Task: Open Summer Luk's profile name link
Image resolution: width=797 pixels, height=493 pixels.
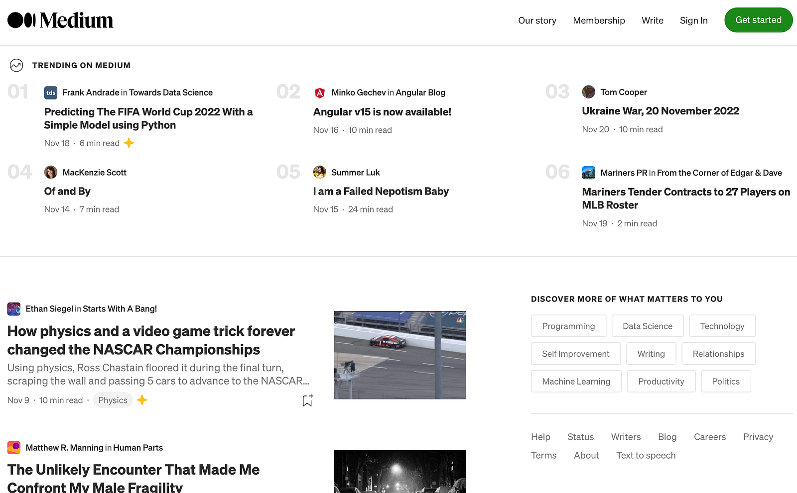Action: tap(356, 173)
